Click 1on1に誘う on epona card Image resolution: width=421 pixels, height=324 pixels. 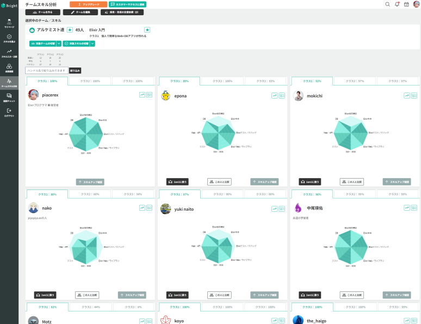click(x=177, y=182)
